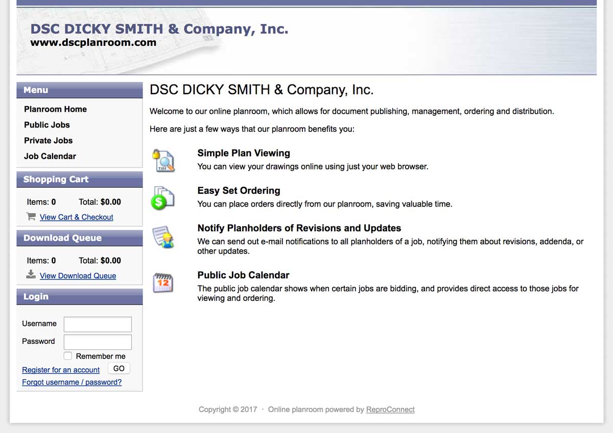
Task: Click Forgot username / password link
Action: coord(72,382)
